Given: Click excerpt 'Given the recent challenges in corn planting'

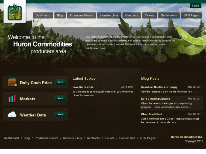Looking at the screenshot, I should [x=166, y=105].
